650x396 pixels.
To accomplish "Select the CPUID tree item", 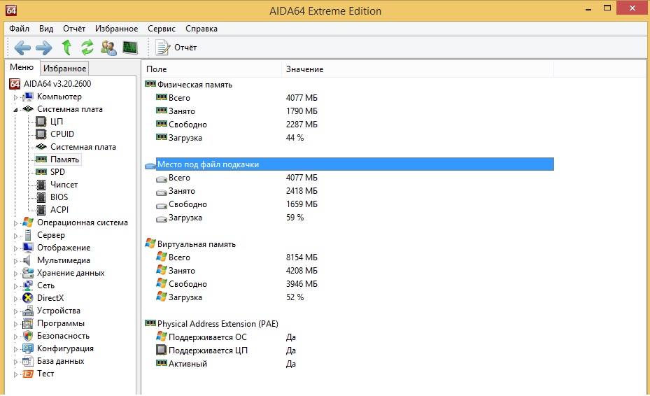I will (62, 134).
